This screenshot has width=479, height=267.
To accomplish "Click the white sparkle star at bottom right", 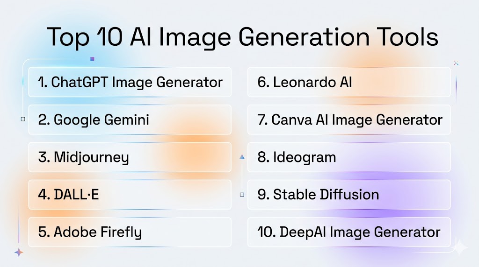I will [x=459, y=247].
